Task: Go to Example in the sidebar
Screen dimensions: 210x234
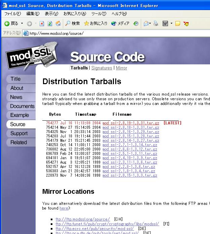Action: (21, 115)
